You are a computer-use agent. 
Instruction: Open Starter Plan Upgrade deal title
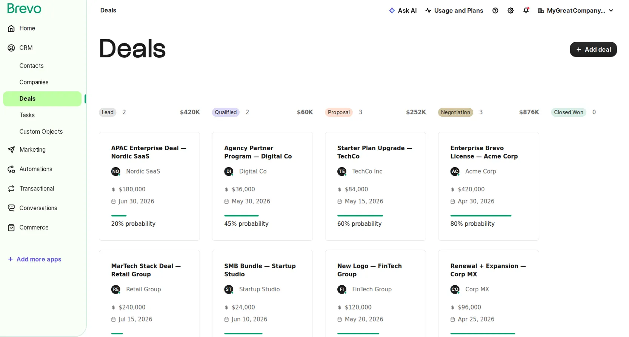click(x=375, y=152)
